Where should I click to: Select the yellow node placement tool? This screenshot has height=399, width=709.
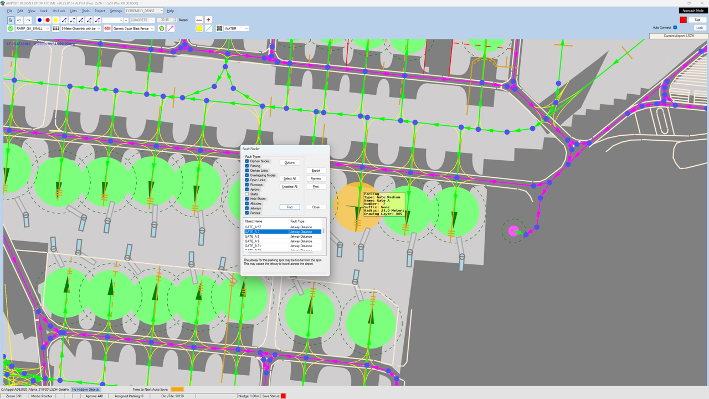click(x=56, y=19)
